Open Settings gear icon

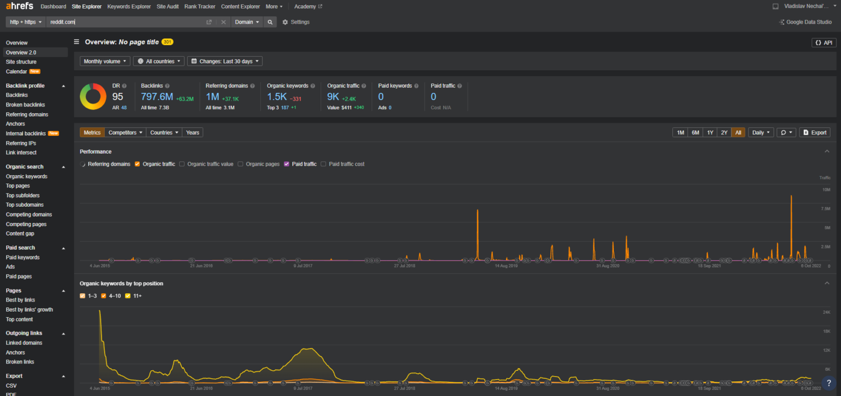(285, 22)
